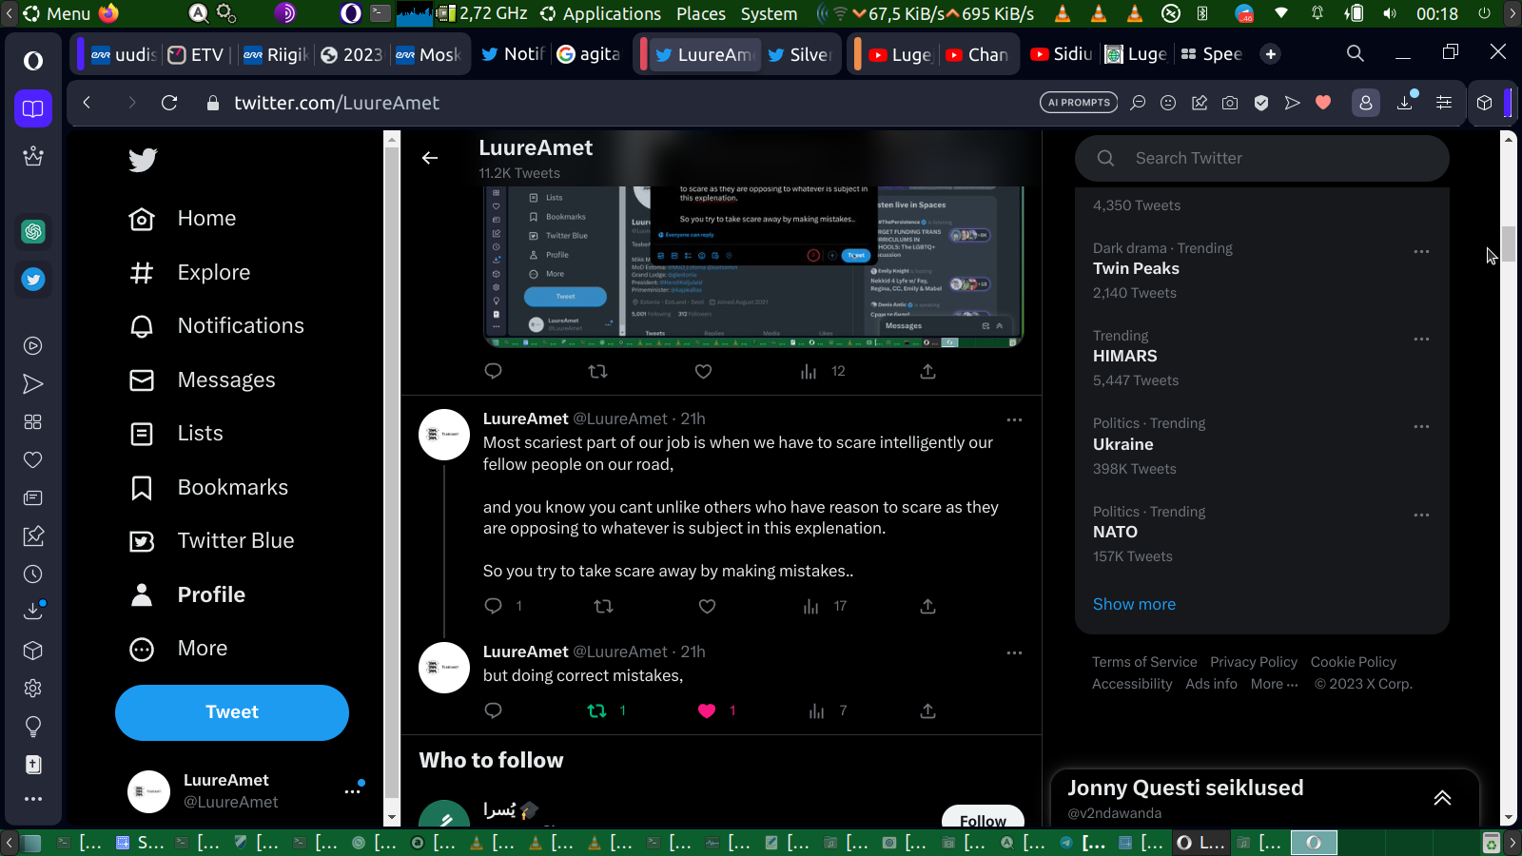Open Terms of Service link
The width and height of the screenshot is (1522, 856).
point(1144,662)
